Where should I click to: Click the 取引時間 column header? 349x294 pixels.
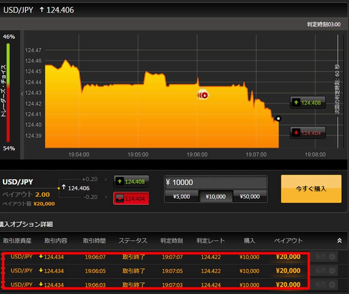pos(94,240)
